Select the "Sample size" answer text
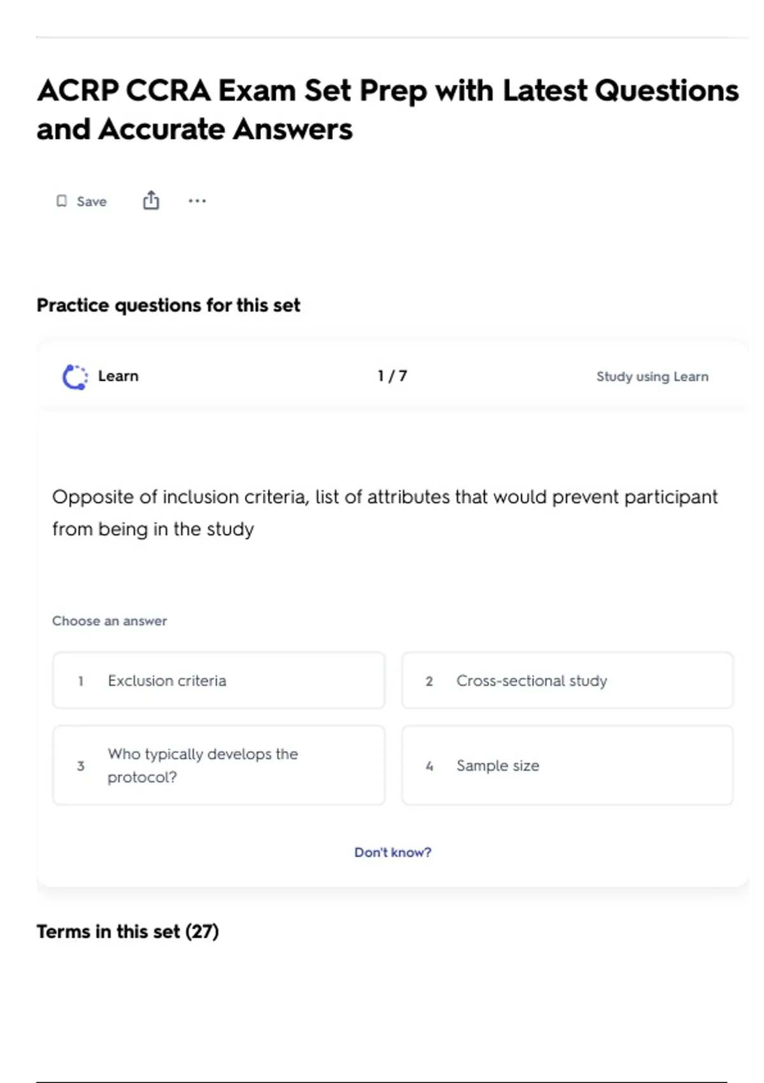 [498, 766]
